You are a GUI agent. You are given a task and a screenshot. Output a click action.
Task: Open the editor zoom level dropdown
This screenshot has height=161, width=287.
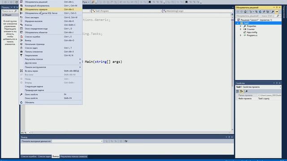30,133
